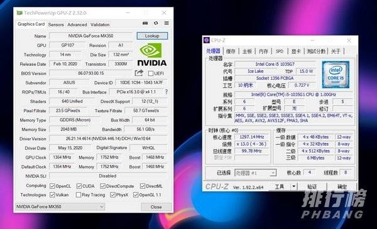377x229 pixels.
Task: Click the Intel Core i5 badge logo
Action: tap(336, 75)
